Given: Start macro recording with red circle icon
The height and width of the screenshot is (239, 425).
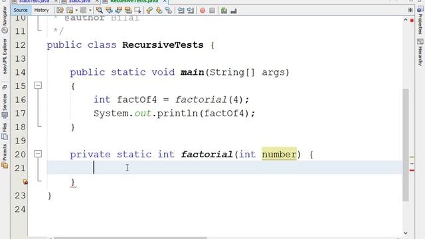Looking at the screenshot, I should point(203,11).
